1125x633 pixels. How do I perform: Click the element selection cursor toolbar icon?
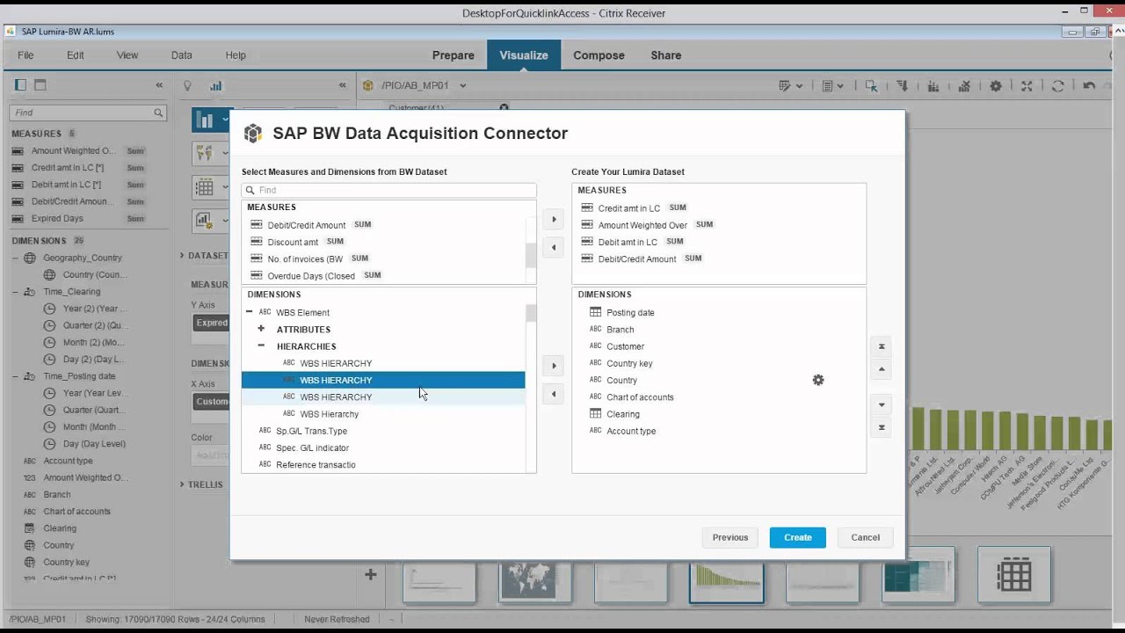pos(871,86)
